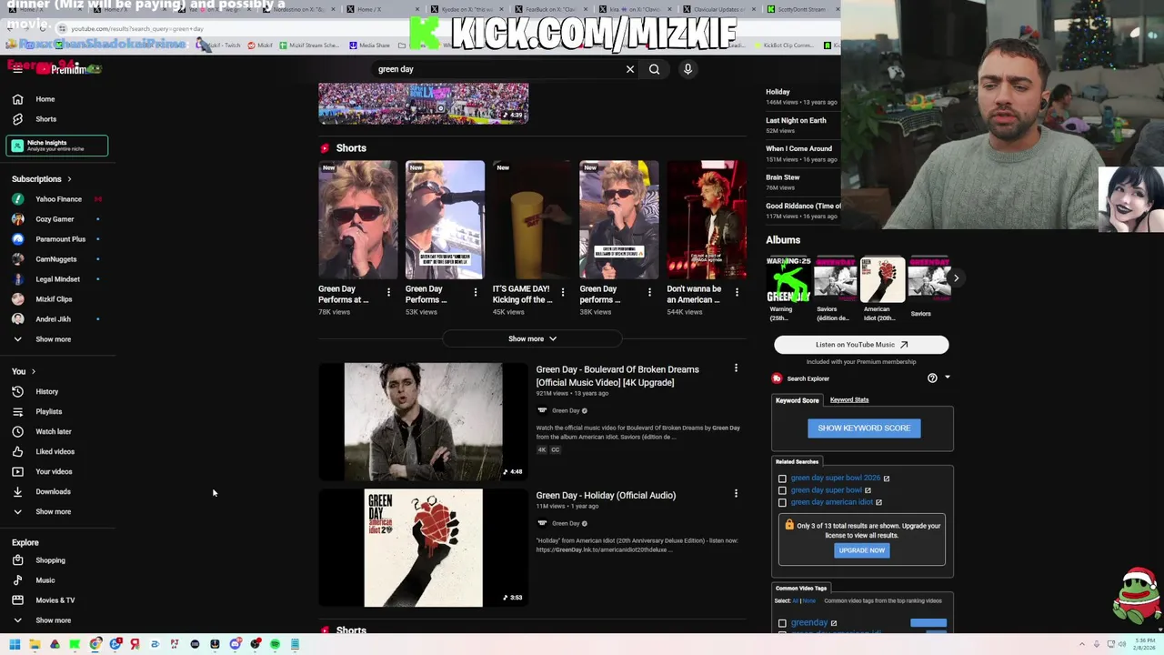
Task: Expand subscriptions with Show more
Action: click(56, 339)
